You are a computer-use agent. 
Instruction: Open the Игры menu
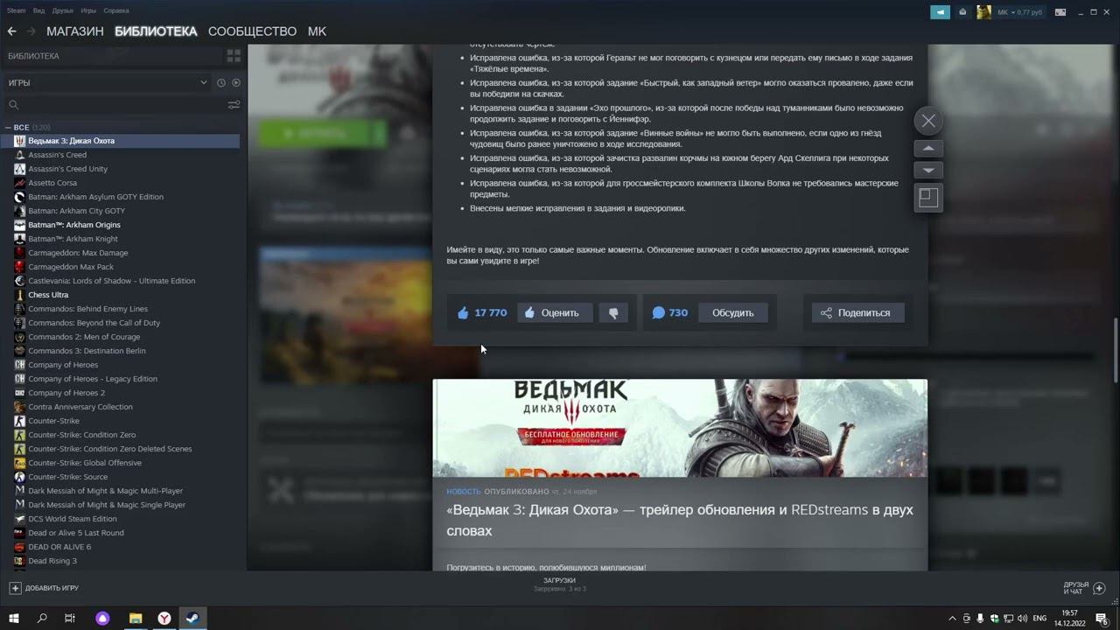point(88,10)
